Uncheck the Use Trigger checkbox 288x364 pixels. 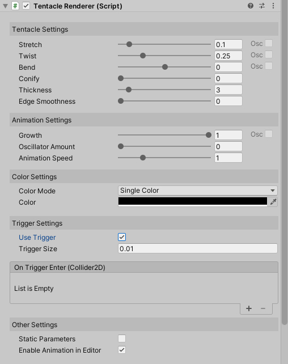pyautogui.click(x=122, y=237)
